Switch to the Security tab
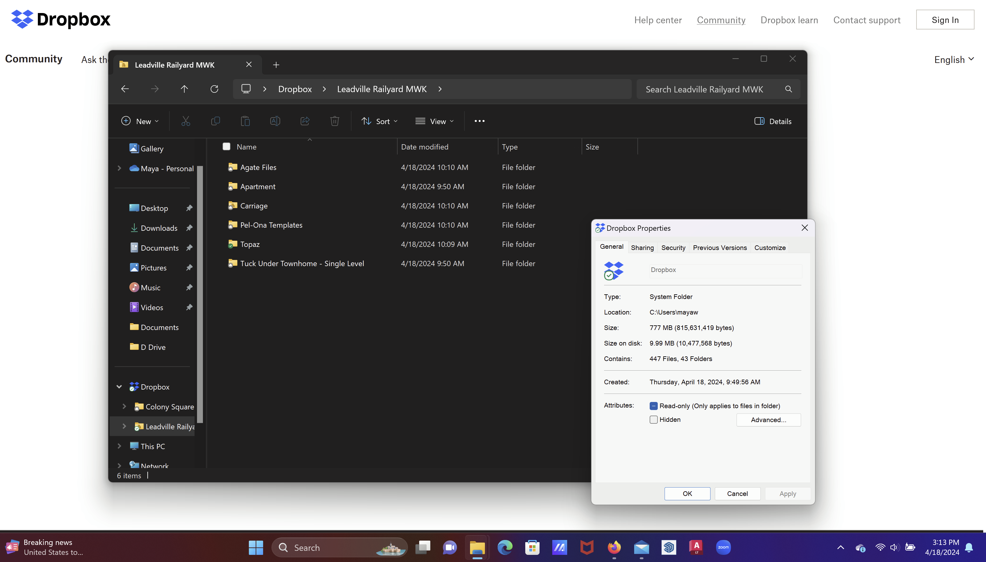Image resolution: width=986 pixels, height=562 pixels. (673, 248)
